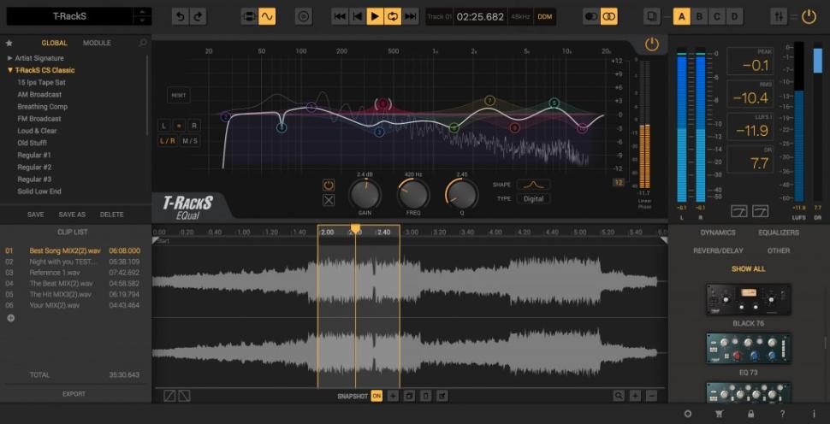Toggle loop playback
830x424 pixels.
point(392,16)
